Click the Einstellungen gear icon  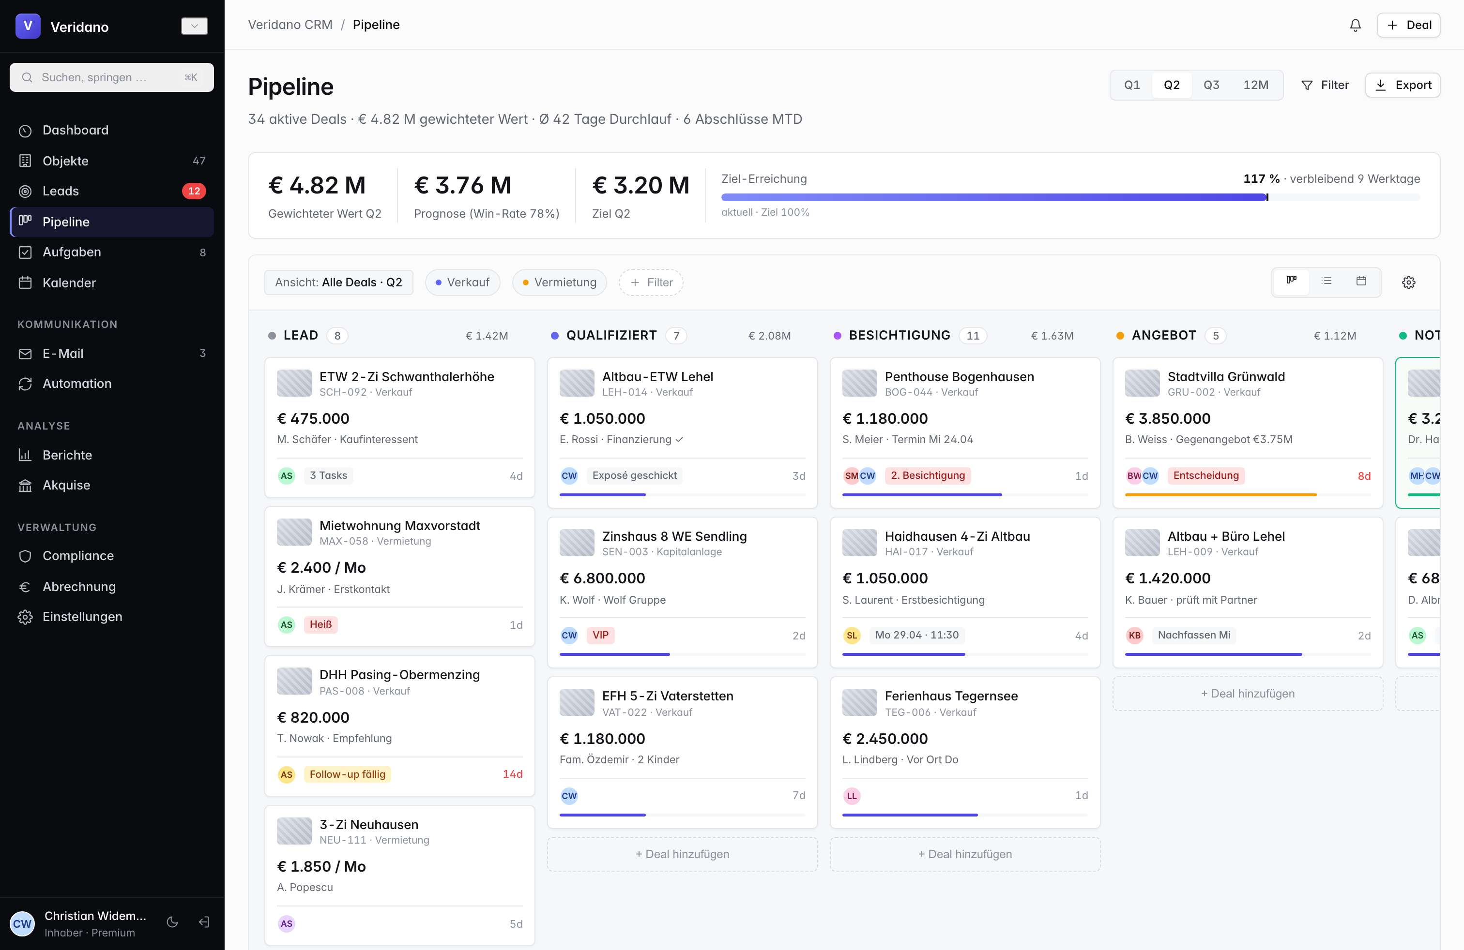[x=25, y=617]
